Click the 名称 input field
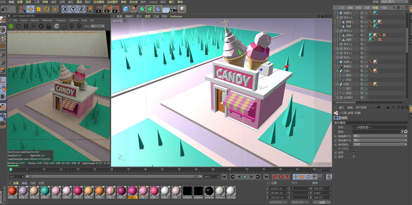Screen dimensions: 412x205 pyautogui.click(x=380, y=127)
